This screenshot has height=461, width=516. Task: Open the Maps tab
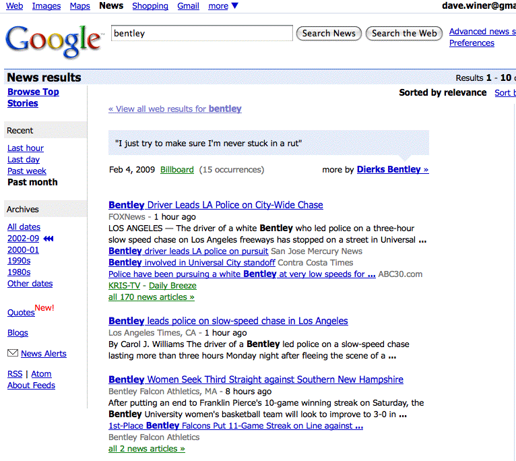tap(79, 6)
